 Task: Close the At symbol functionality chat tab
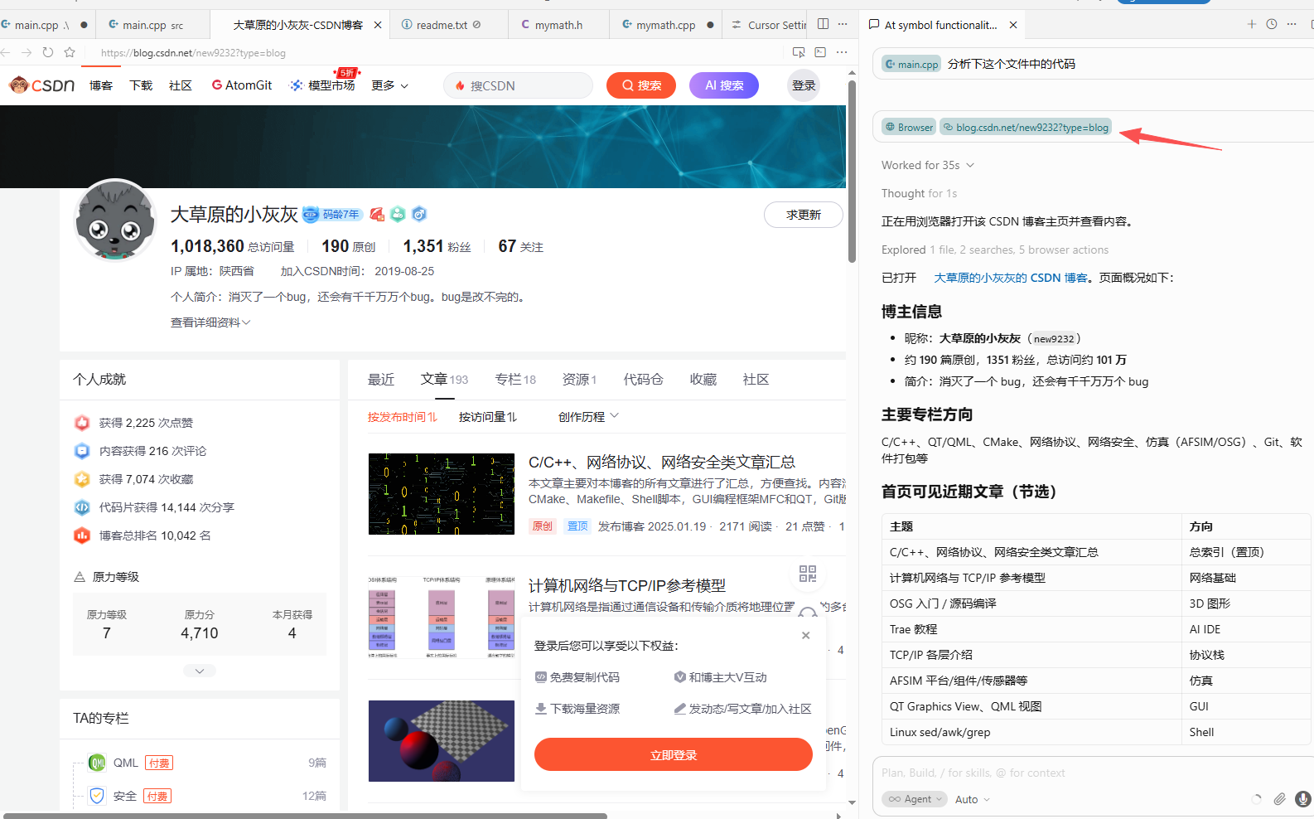[1013, 25]
